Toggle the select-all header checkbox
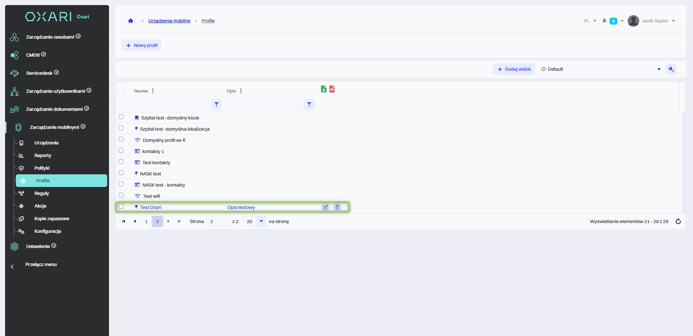The width and height of the screenshot is (693, 336). click(121, 91)
